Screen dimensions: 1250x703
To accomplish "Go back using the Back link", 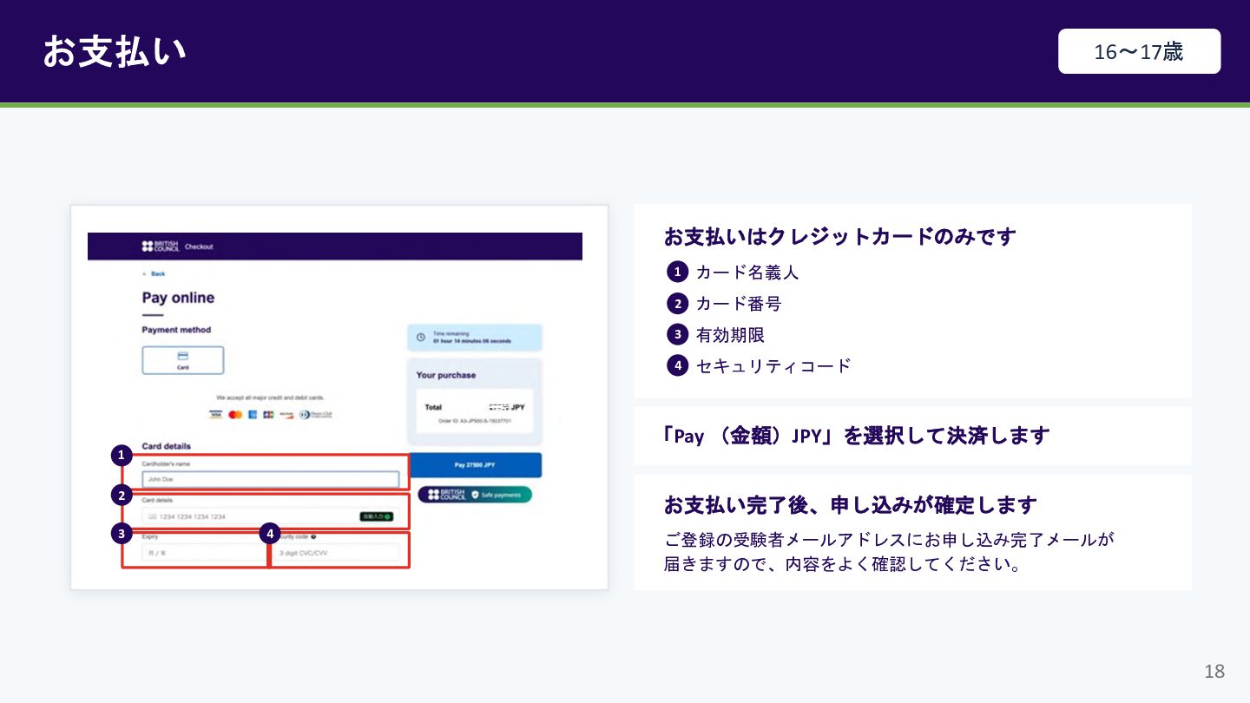I will (155, 273).
